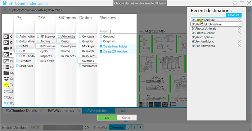252x131 pixels.
Task: Select the first sketch thumbnail
Action: (x=145, y=44)
